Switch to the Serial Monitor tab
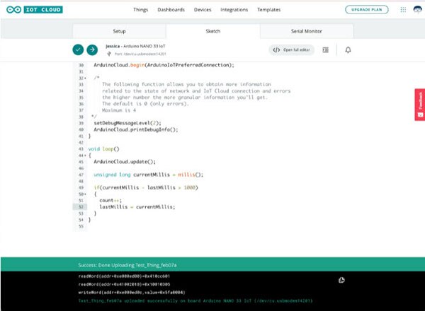The width and height of the screenshot is (425, 311). pyautogui.click(x=307, y=32)
